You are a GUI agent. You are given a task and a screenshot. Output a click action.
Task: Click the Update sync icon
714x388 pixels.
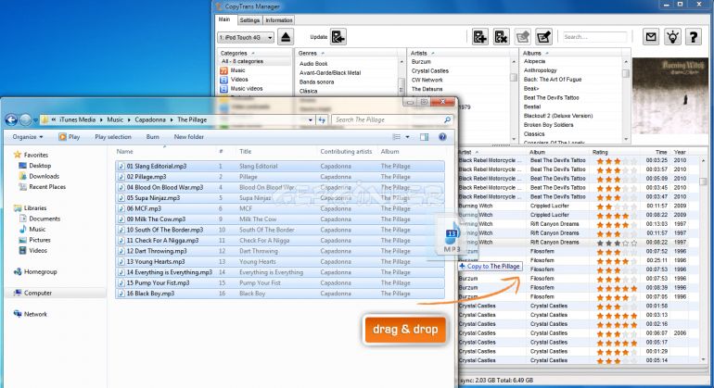point(338,37)
